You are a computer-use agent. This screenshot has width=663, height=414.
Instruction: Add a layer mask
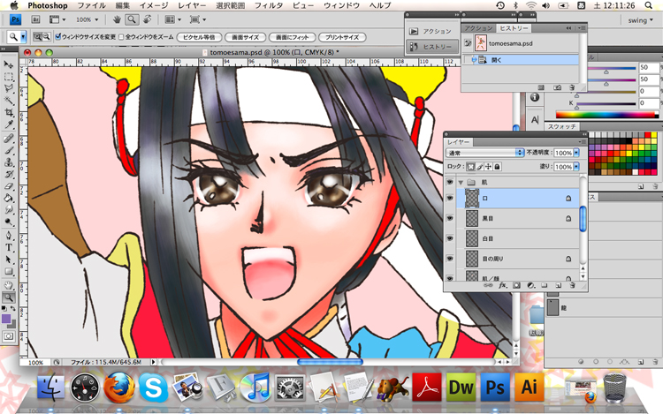[516, 285]
